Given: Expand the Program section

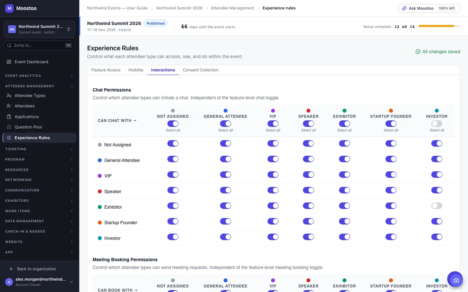Looking at the screenshot, I should 39,159.
